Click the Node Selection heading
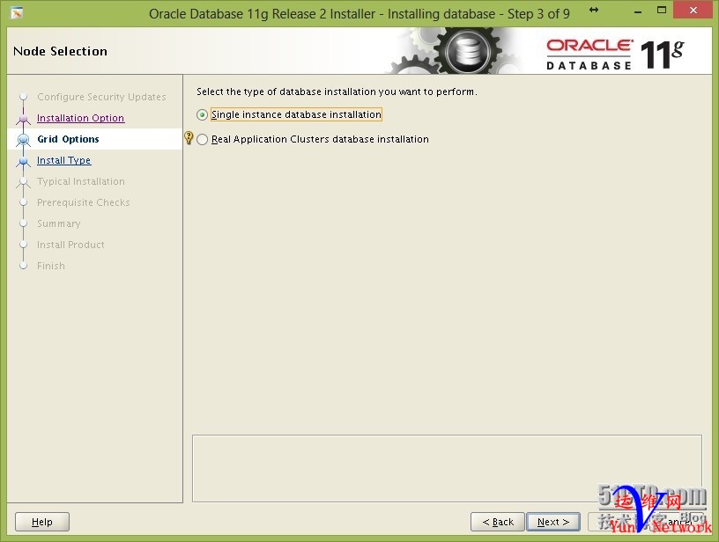Viewport: 719px width, 542px height. pos(60,51)
